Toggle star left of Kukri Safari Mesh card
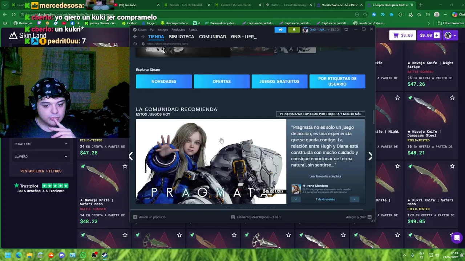 (397, 166)
